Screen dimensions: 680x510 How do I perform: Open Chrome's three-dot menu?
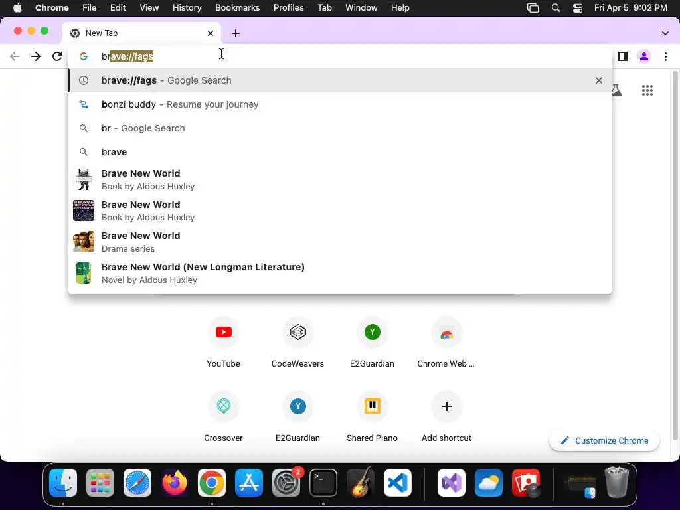pos(665,56)
